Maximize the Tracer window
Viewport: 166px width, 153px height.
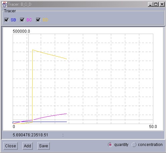(x=156, y=4)
